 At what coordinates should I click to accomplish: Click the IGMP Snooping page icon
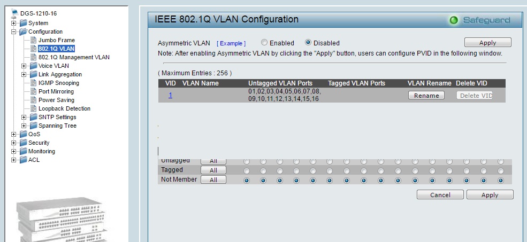pos(33,83)
